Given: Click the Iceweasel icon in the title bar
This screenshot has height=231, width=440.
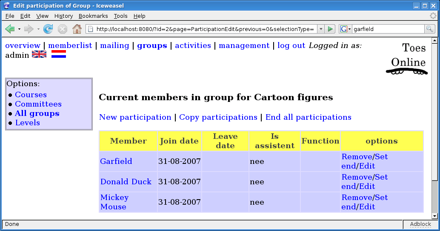Looking at the screenshot, I should click(x=7, y=6).
